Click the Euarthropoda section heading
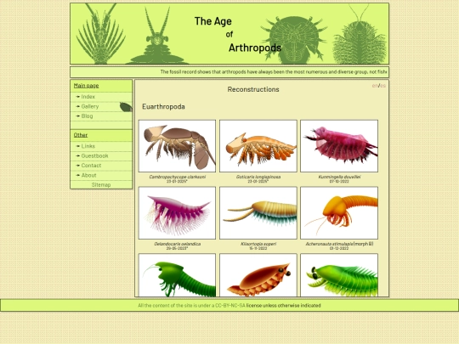This screenshot has width=459, height=344. [163, 106]
